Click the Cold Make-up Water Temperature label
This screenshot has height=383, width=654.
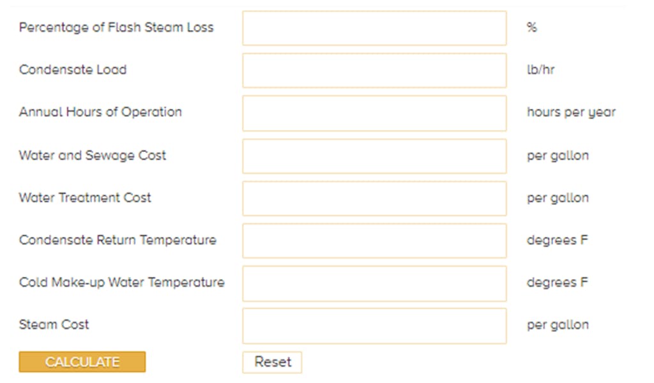[x=122, y=283]
